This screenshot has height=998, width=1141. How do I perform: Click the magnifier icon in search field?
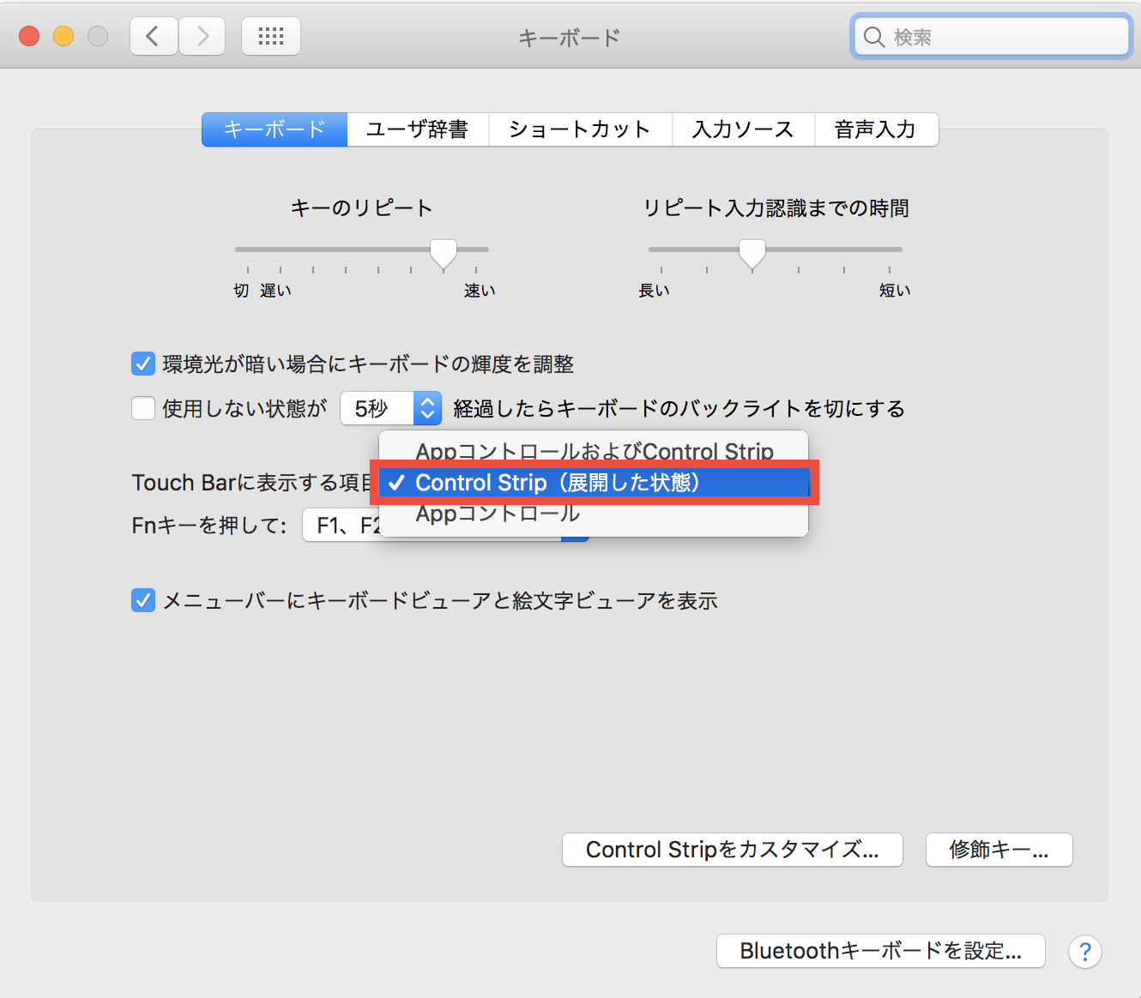point(873,37)
